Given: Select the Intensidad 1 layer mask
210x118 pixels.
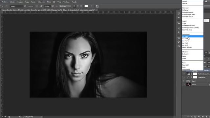Looking at the screenshot, I should 195,77.
